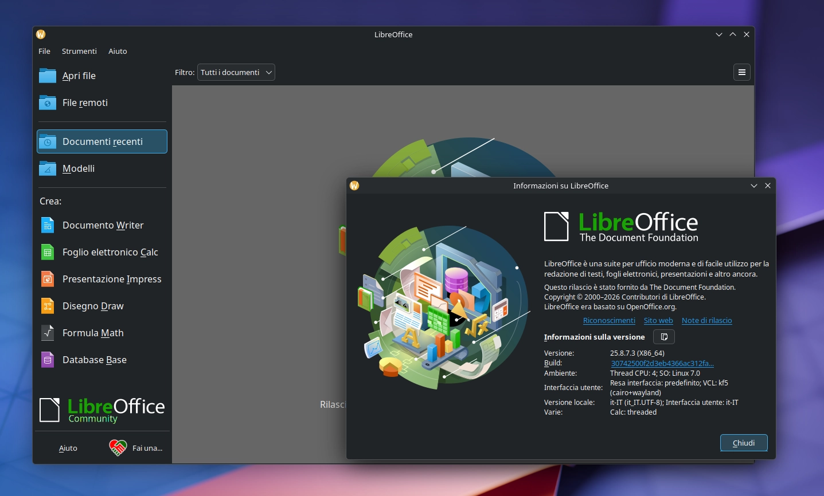Open the File menu
824x496 pixels.
coord(44,51)
